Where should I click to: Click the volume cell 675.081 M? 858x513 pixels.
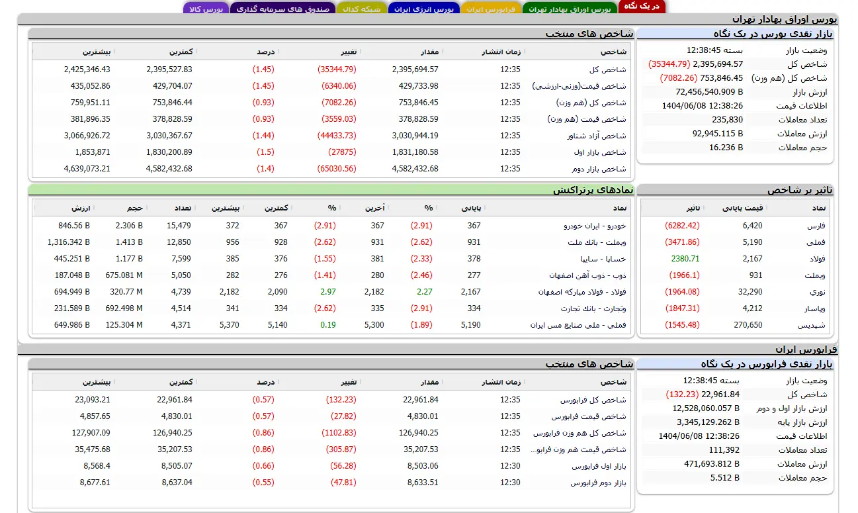point(124,275)
